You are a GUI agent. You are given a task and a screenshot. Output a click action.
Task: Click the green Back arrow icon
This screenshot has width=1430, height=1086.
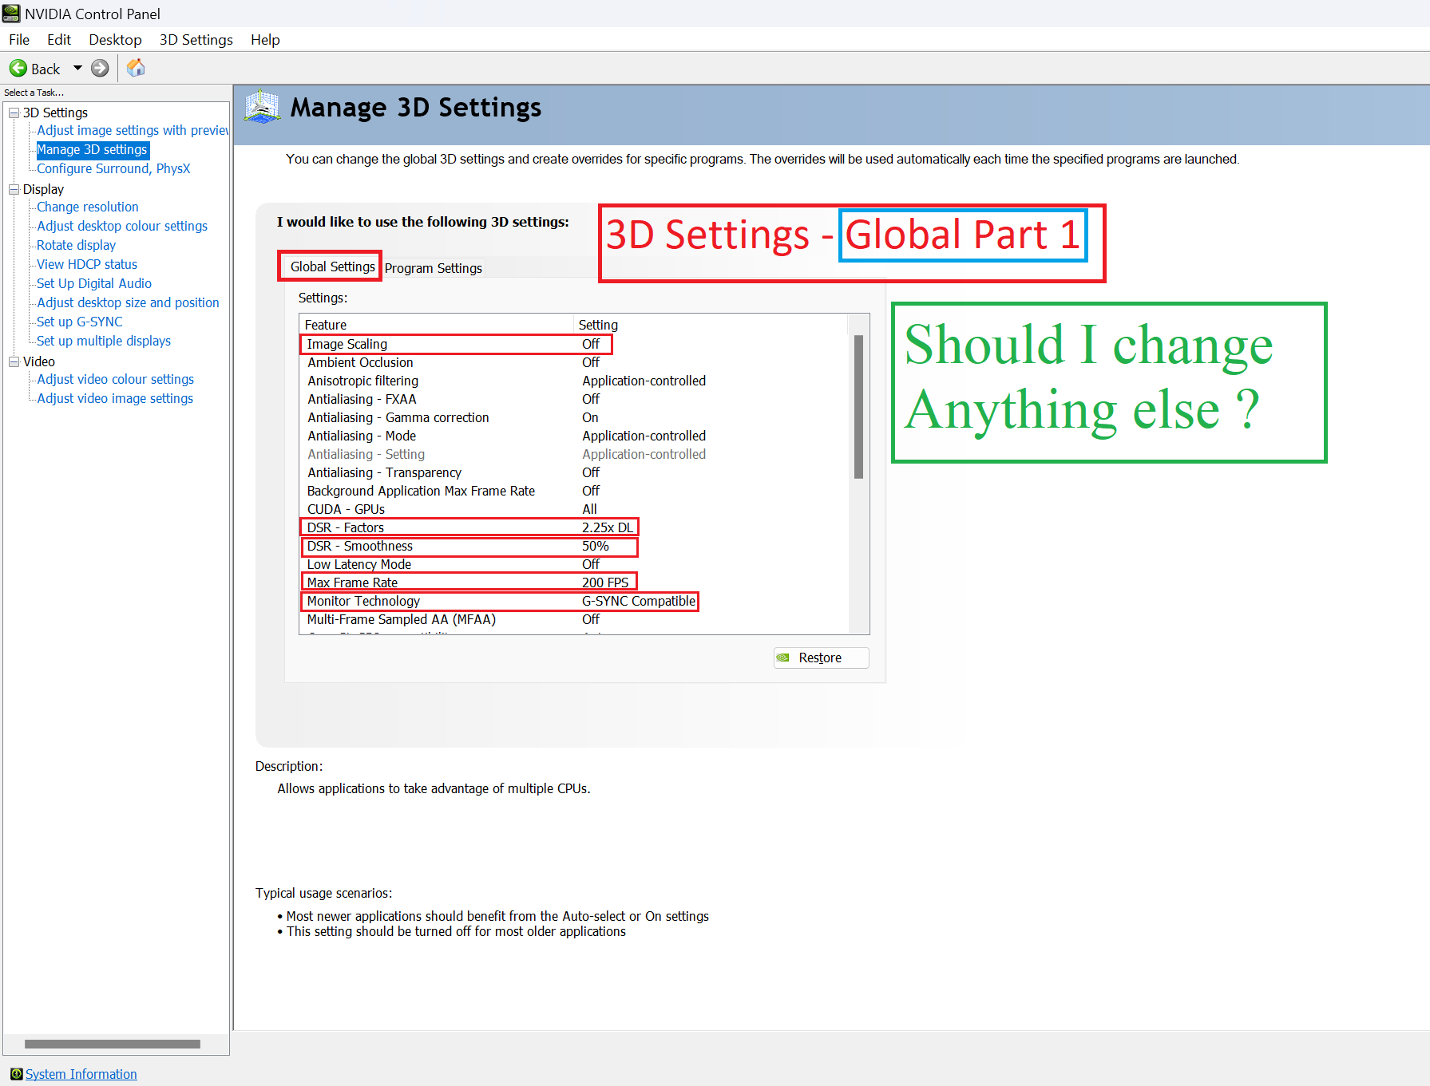[x=18, y=69]
